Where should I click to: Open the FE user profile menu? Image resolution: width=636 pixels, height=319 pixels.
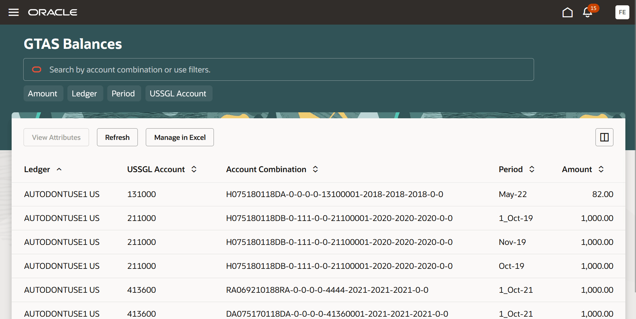622,12
